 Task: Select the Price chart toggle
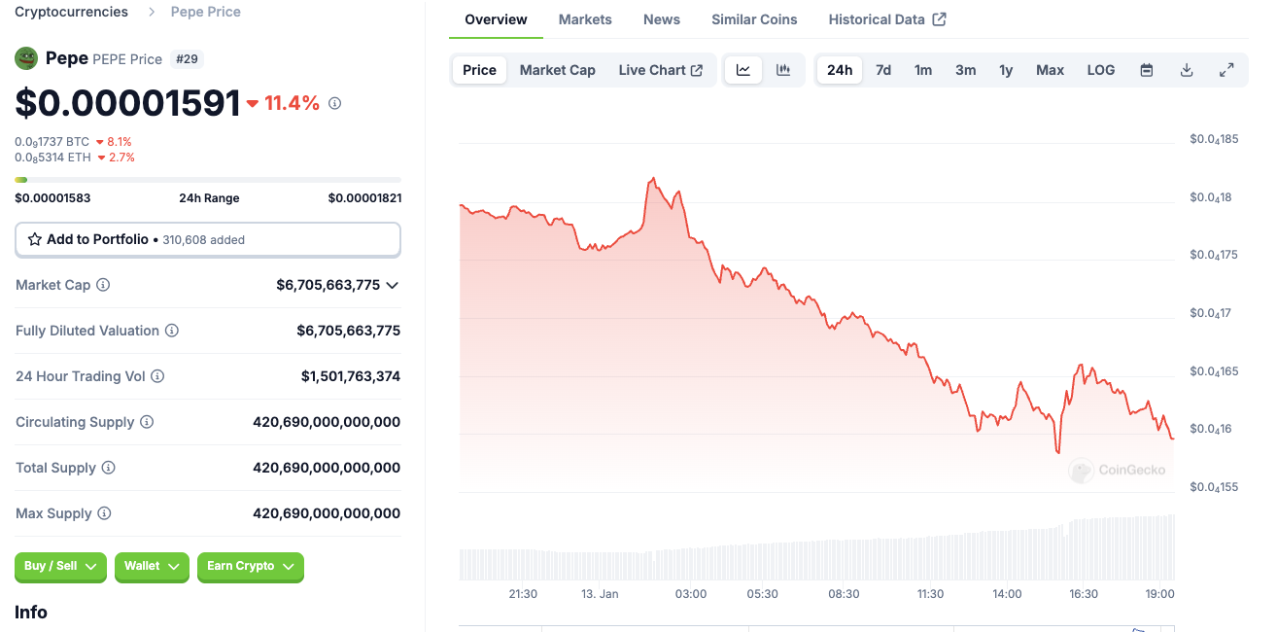[479, 70]
